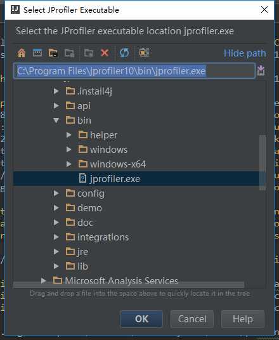Expand the windows-x64 folder
Screen dimensions: 279x340
click(69, 164)
